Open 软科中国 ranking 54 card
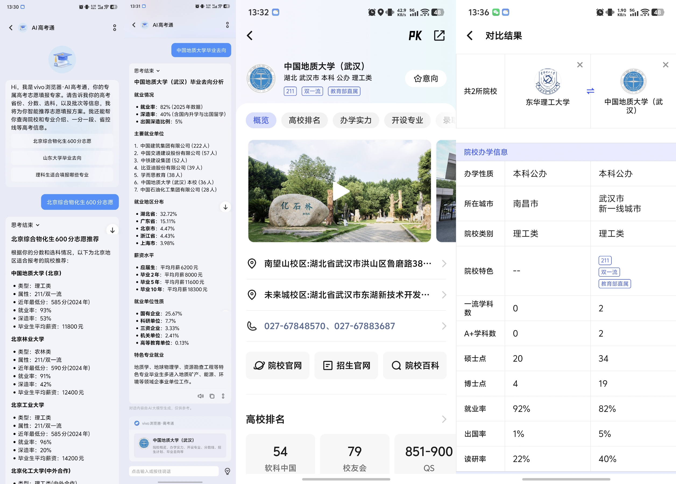The width and height of the screenshot is (676, 484). coord(280,454)
